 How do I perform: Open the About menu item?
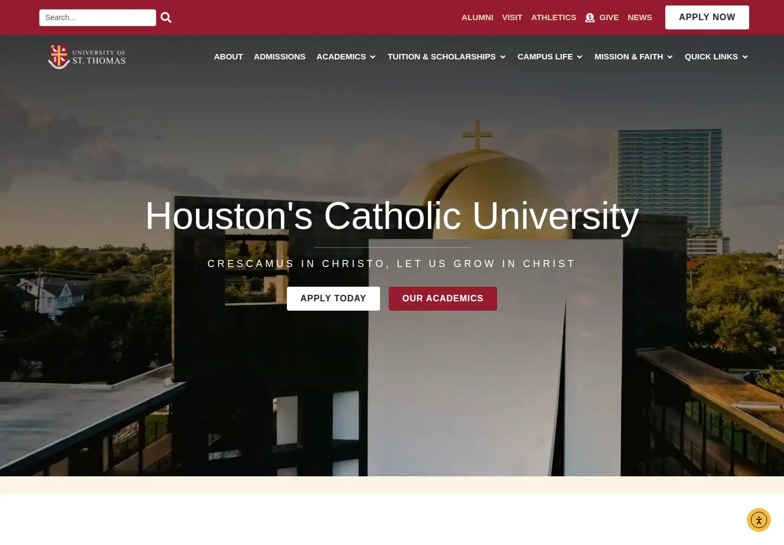tap(228, 57)
